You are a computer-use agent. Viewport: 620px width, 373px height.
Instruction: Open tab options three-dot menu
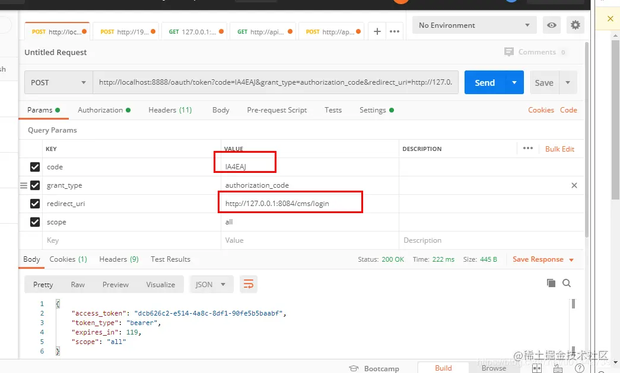tap(394, 31)
